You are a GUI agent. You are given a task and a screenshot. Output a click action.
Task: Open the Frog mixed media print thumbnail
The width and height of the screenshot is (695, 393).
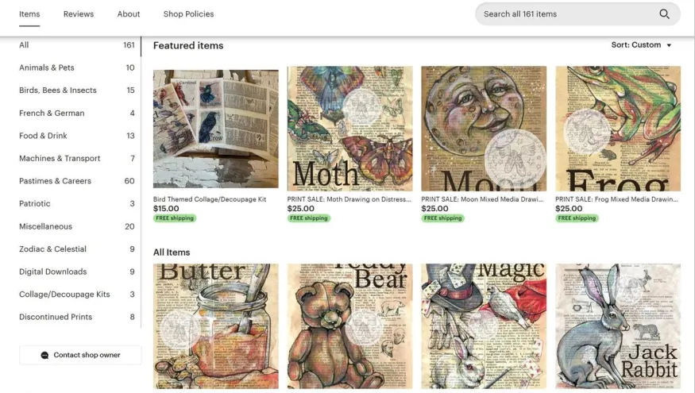click(x=618, y=129)
